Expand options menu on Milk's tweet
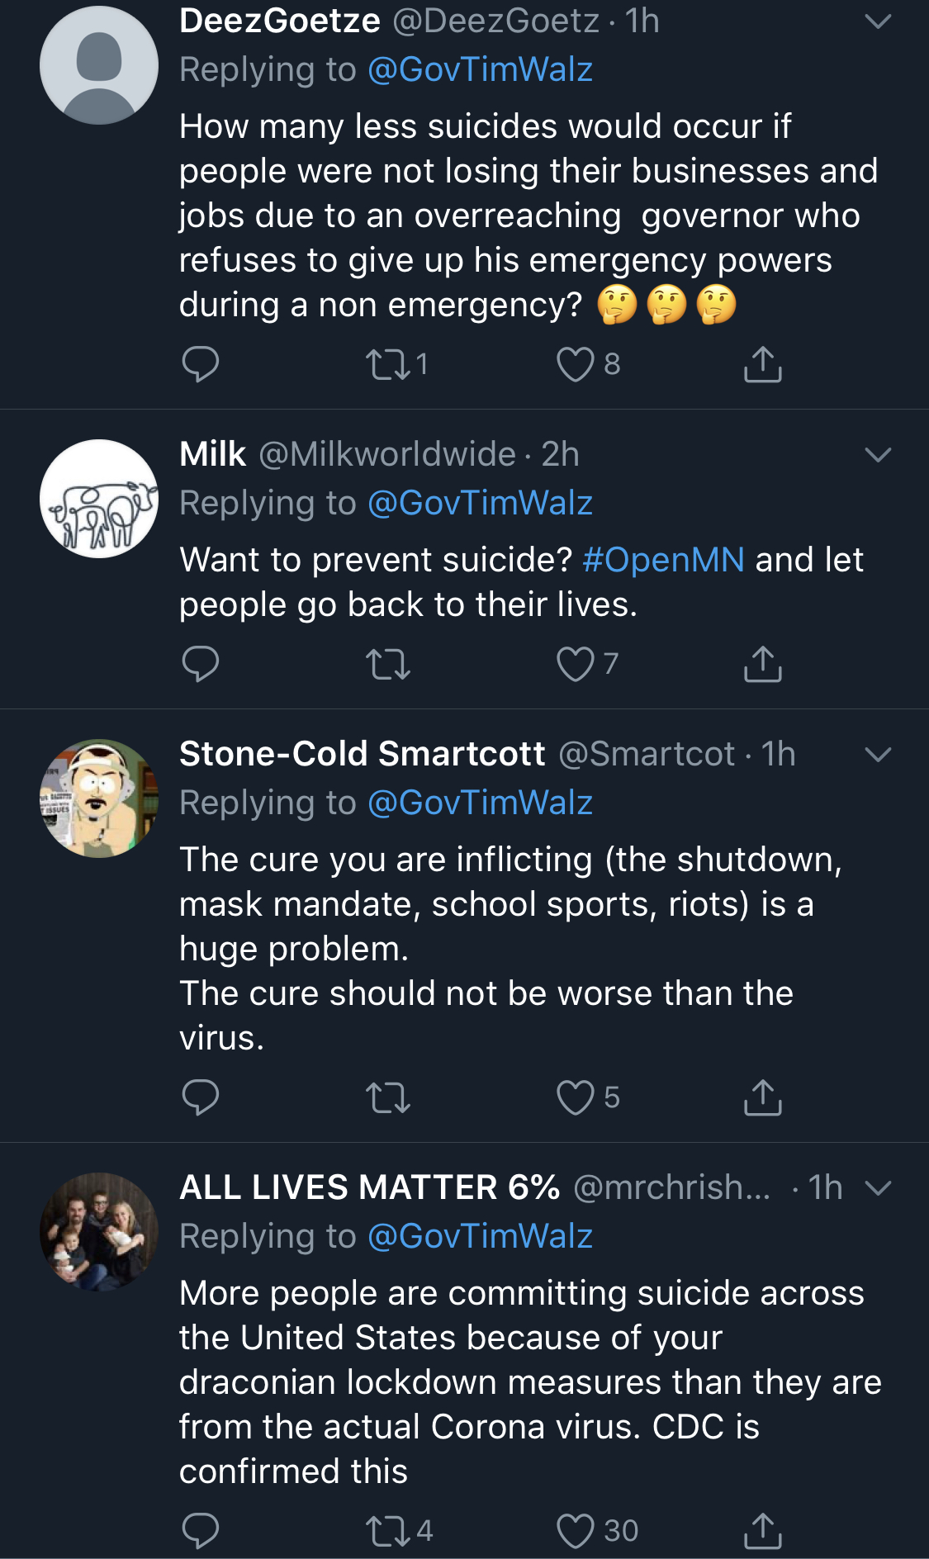The width and height of the screenshot is (929, 1559). click(x=878, y=455)
